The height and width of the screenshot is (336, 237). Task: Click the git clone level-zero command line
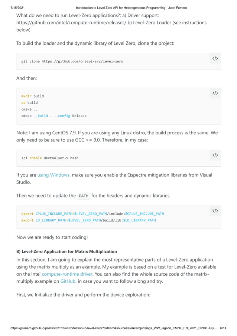point(72,61)
